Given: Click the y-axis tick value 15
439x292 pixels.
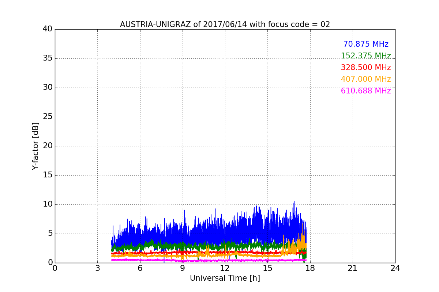Looking at the screenshot, I should (48, 175).
